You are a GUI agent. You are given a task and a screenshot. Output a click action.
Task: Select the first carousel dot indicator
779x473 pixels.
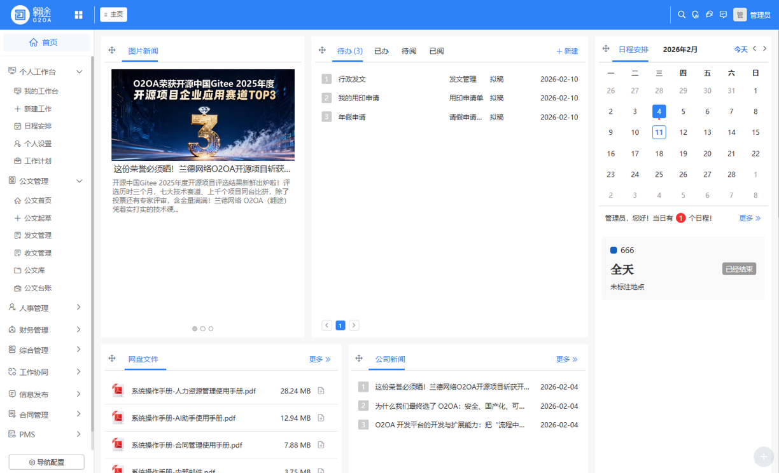[x=195, y=329]
